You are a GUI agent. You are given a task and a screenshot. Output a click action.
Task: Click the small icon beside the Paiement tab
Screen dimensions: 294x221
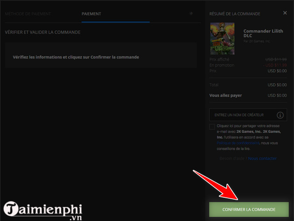[191, 13]
